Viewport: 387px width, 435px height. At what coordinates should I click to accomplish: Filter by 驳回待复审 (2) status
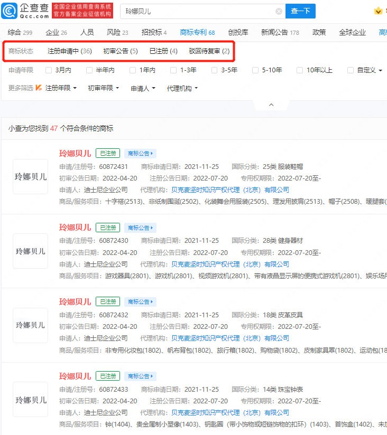pos(209,51)
